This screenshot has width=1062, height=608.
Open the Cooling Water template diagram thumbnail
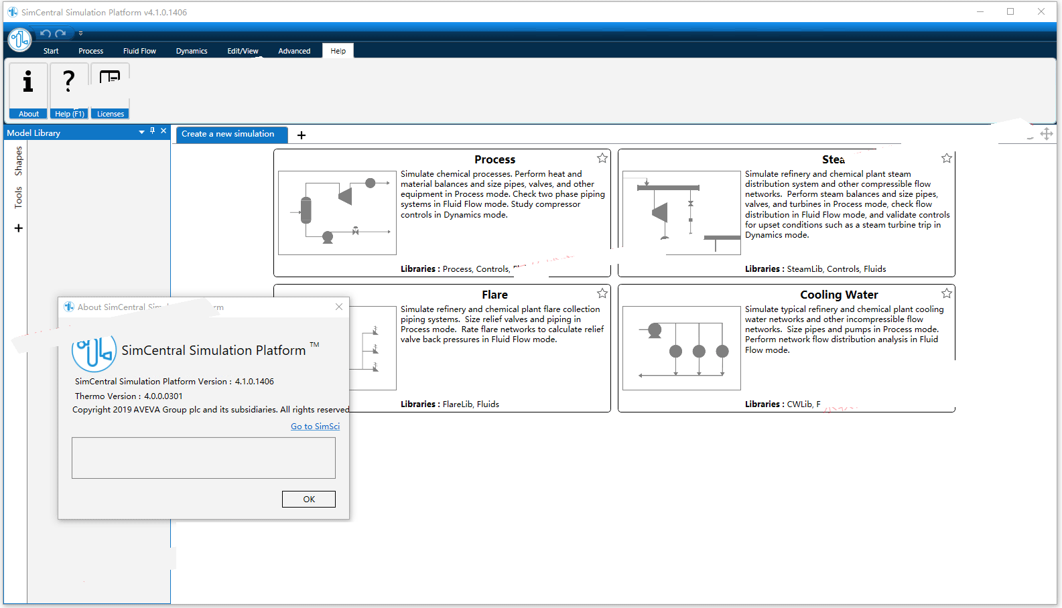click(681, 348)
